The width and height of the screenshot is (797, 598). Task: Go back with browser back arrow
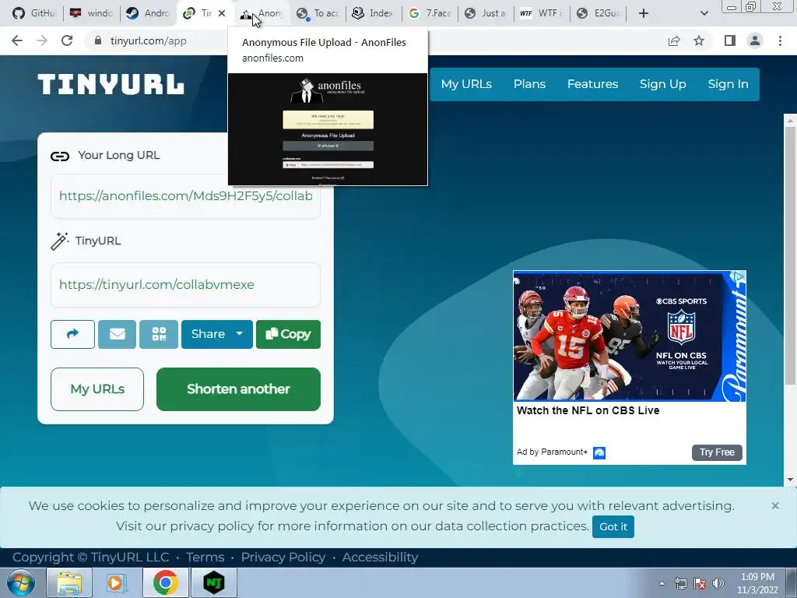pos(17,40)
